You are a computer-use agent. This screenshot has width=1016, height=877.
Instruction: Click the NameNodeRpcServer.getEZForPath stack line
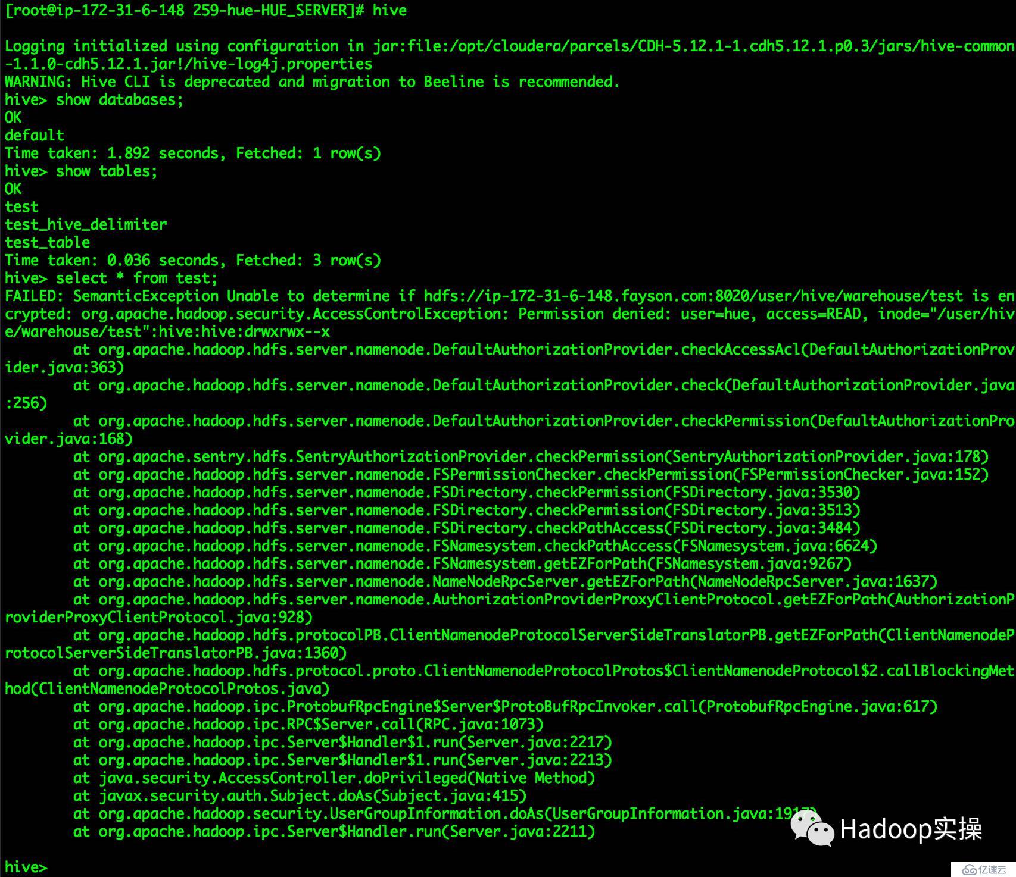click(505, 582)
